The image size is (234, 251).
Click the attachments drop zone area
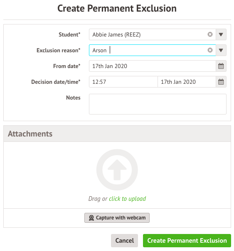(x=117, y=175)
